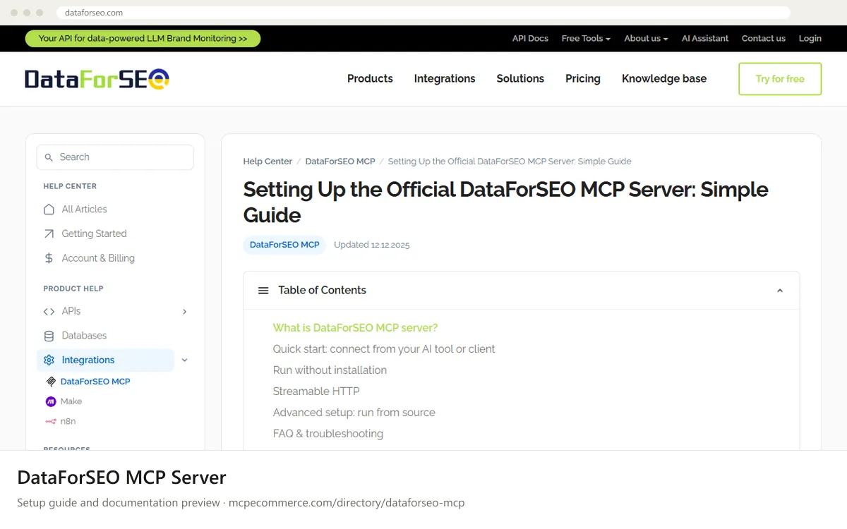The width and height of the screenshot is (847, 529).
Task: Jump to Streamable HTTP section
Action: pos(316,391)
